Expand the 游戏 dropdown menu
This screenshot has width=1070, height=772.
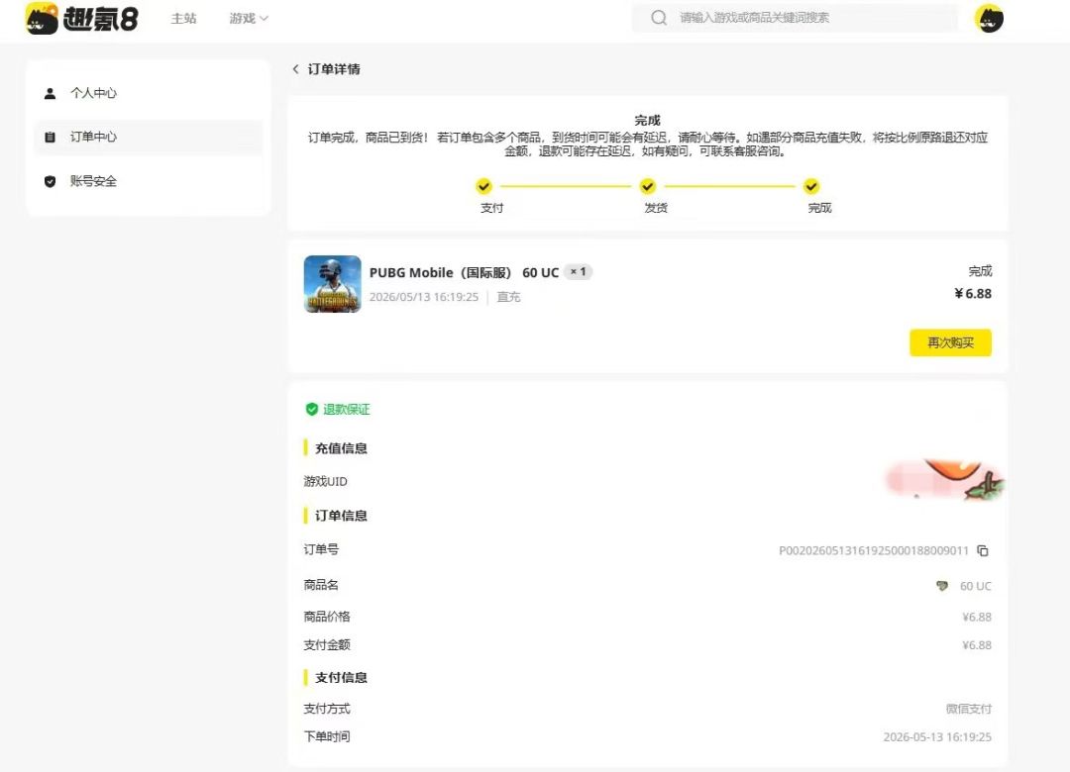[249, 19]
